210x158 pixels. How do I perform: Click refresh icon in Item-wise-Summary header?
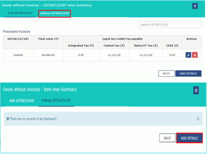click(196, 91)
